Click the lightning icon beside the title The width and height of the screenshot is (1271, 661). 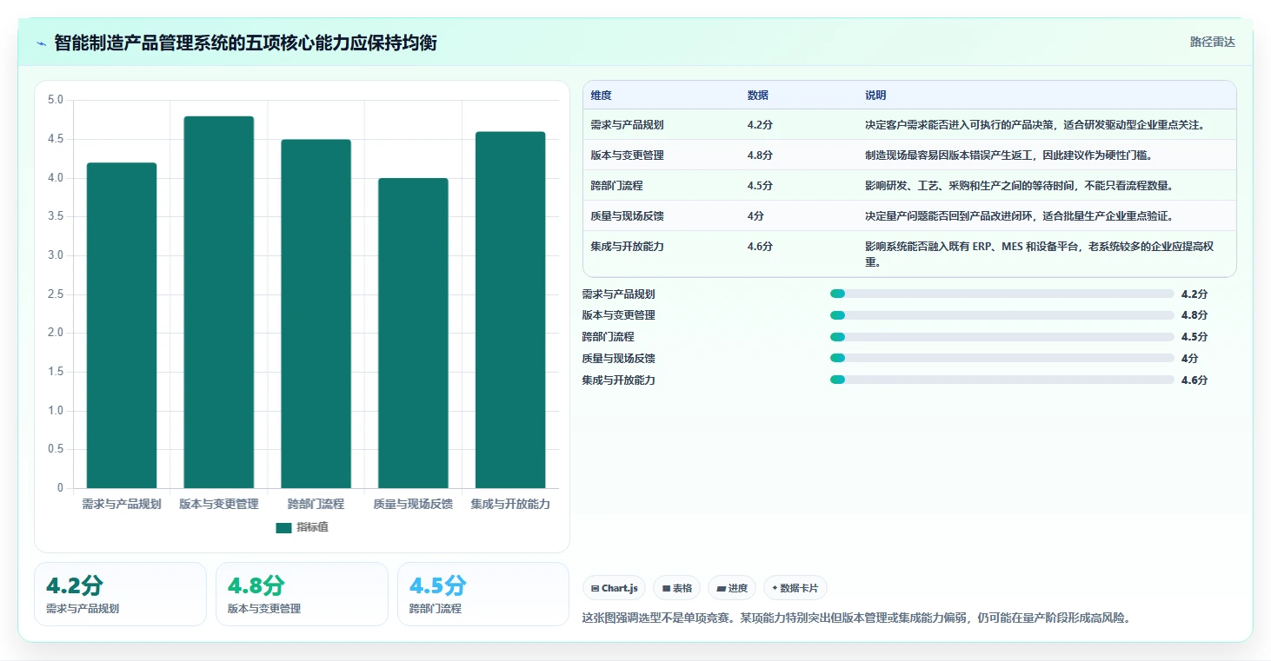(42, 43)
